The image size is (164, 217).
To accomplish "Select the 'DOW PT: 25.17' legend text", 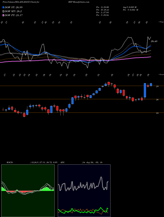I will click(x=13, y=15).
